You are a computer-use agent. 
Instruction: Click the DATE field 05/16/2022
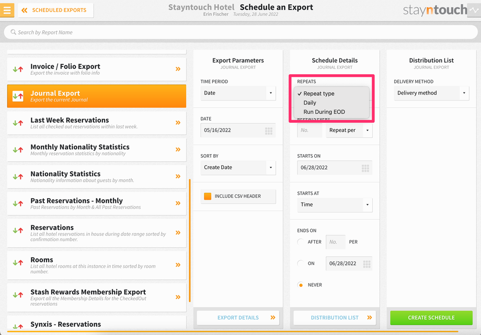[238, 130]
